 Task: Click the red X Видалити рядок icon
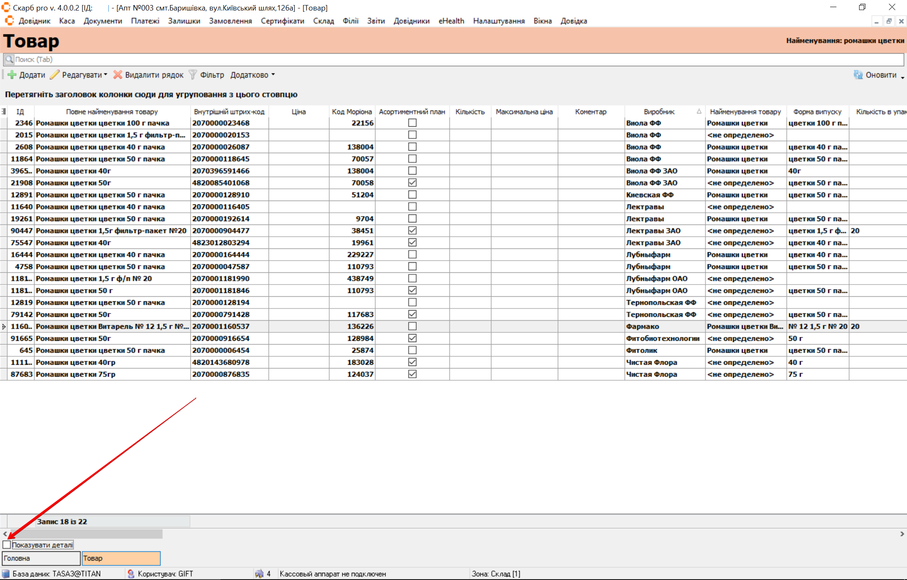(118, 75)
